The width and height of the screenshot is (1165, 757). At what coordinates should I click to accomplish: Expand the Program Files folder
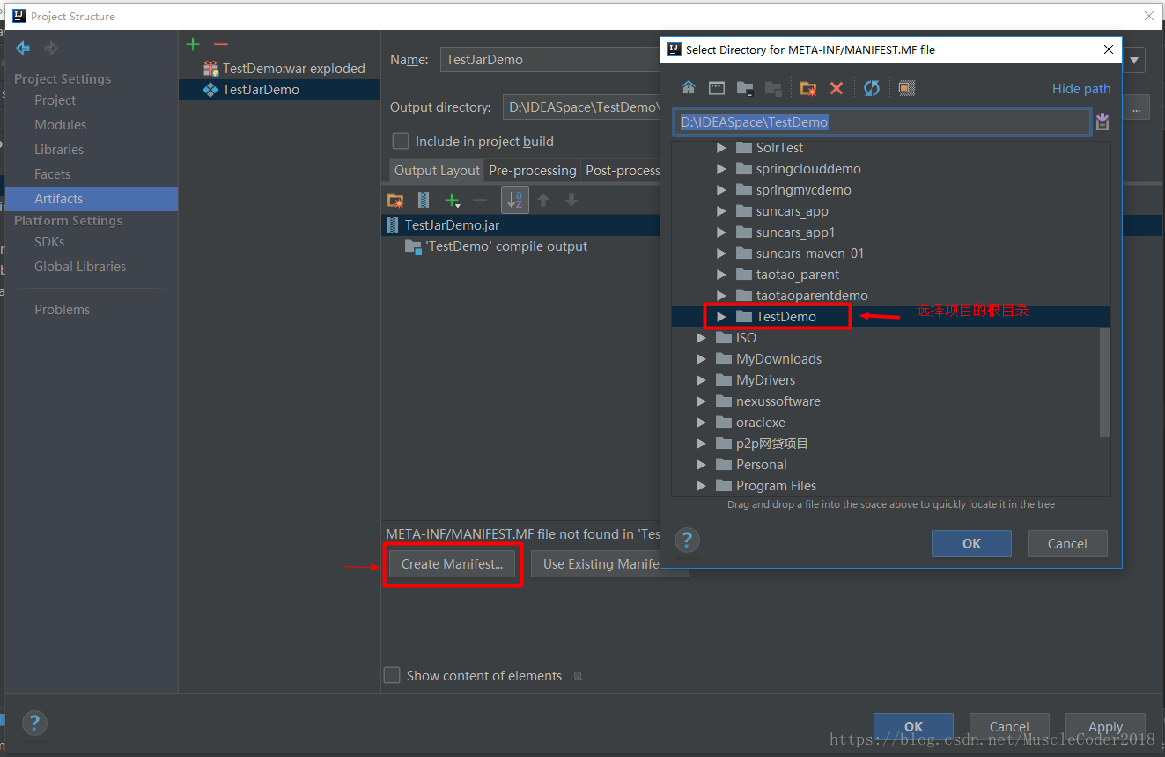coord(701,486)
